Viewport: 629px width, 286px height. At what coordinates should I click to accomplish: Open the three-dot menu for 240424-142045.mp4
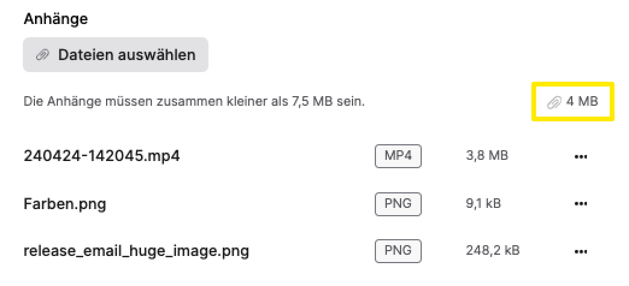tap(581, 157)
